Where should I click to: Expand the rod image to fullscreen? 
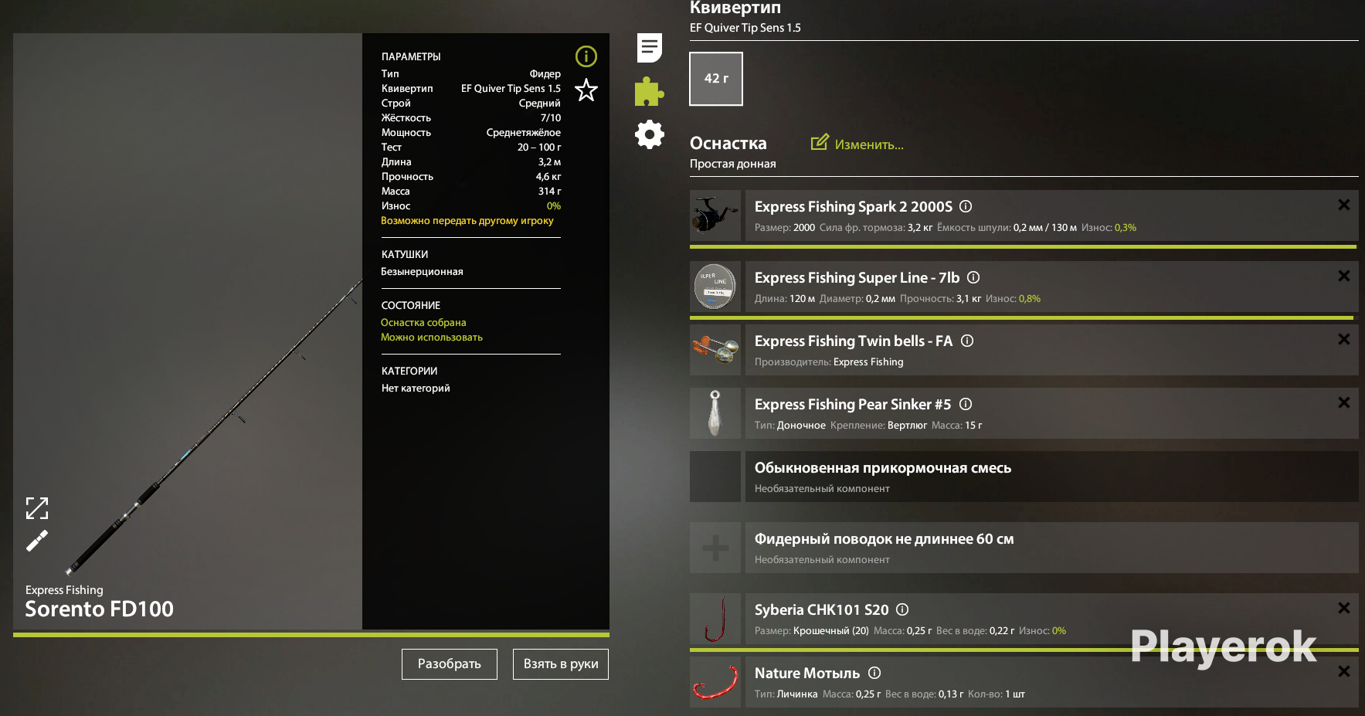pyautogui.click(x=37, y=508)
